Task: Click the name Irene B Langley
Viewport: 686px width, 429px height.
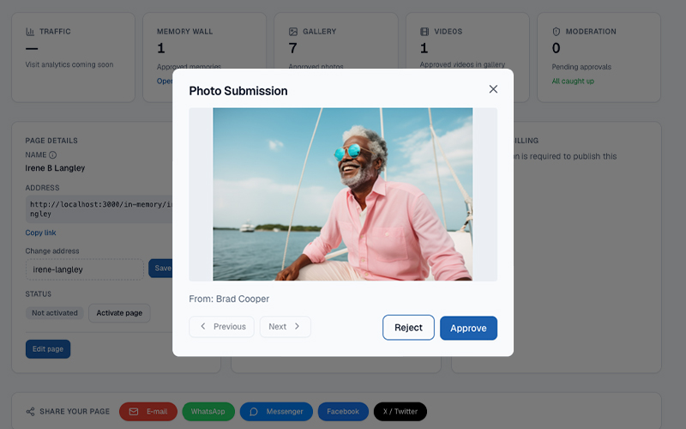Action: click(x=55, y=168)
